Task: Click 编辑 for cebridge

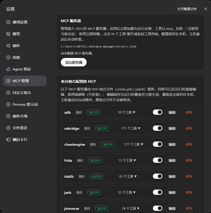Action: 172,128
